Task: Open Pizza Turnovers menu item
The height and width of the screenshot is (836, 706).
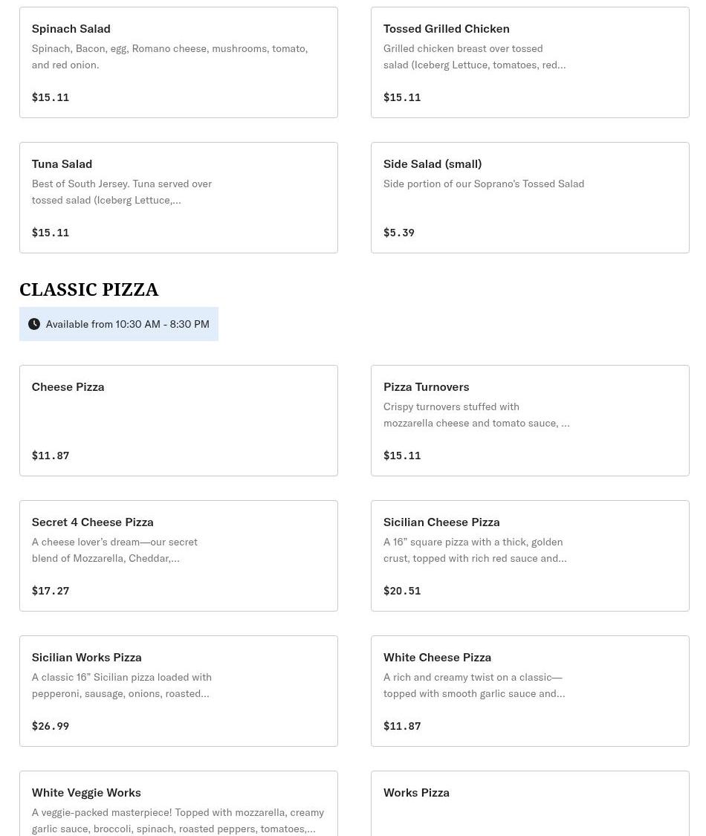Action: [530, 421]
